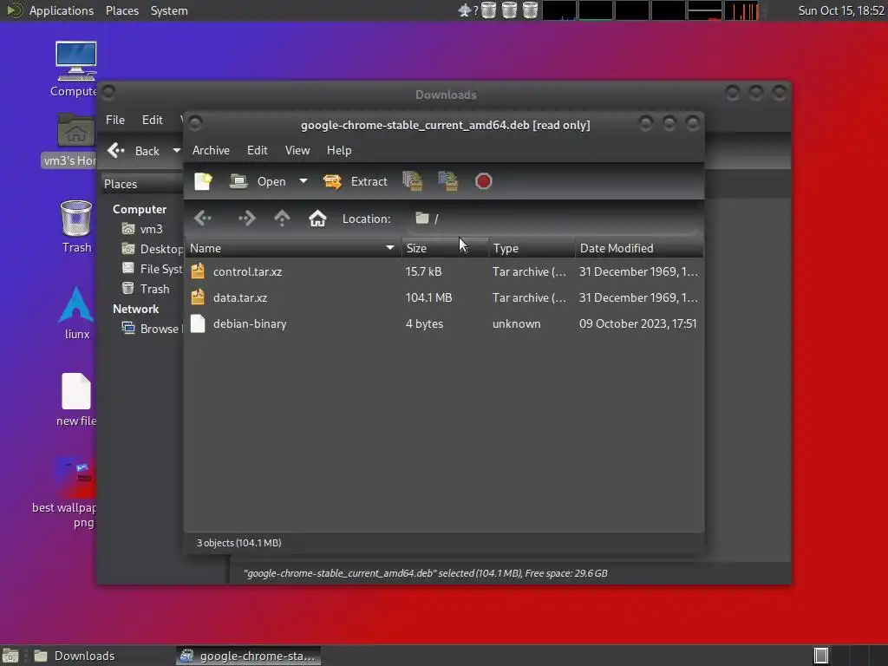
Task: Click first trash applet in top panel
Action: (489, 10)
